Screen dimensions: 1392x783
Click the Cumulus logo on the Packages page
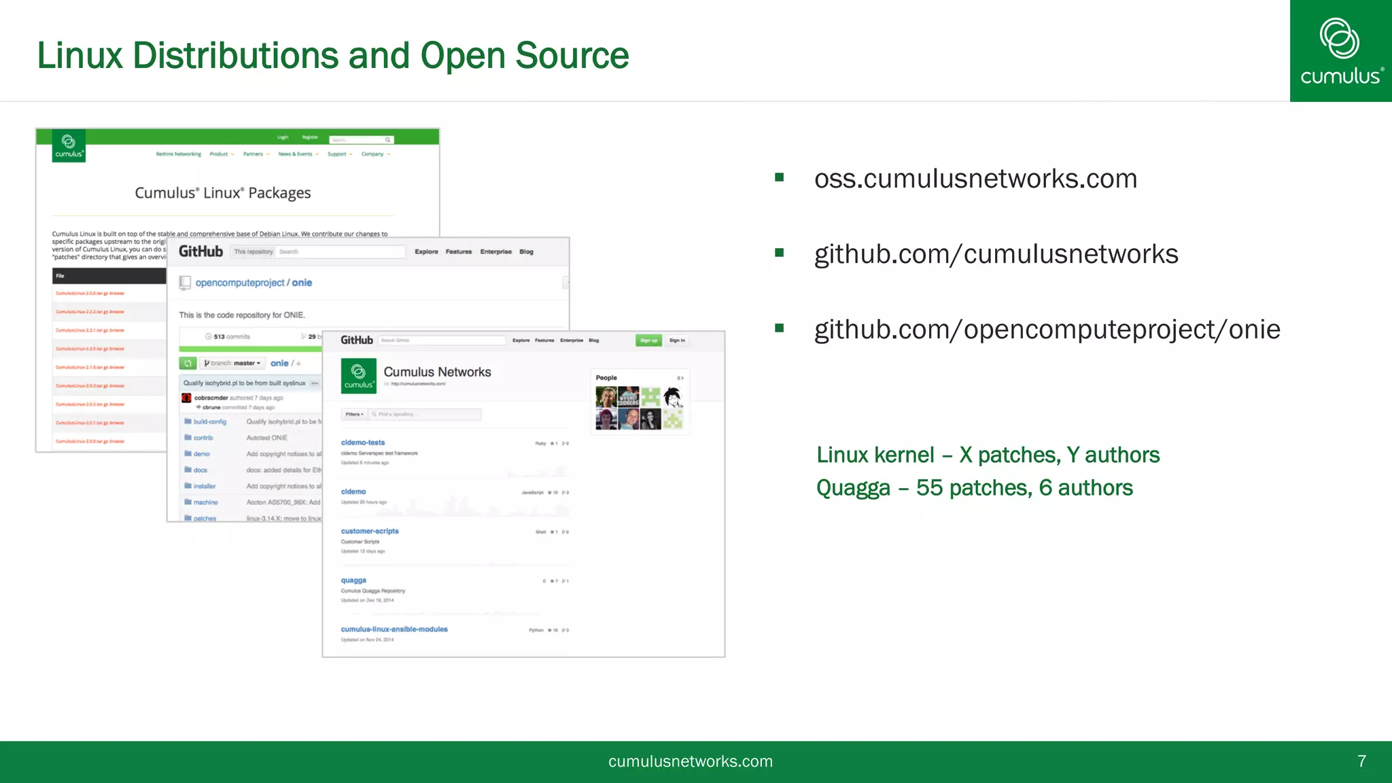click(69, 145)
